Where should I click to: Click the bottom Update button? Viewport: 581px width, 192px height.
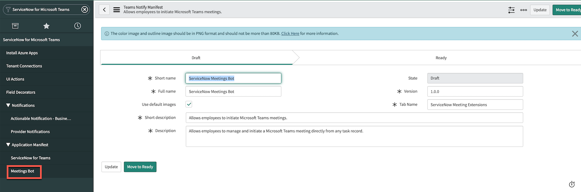click(111, 167)
